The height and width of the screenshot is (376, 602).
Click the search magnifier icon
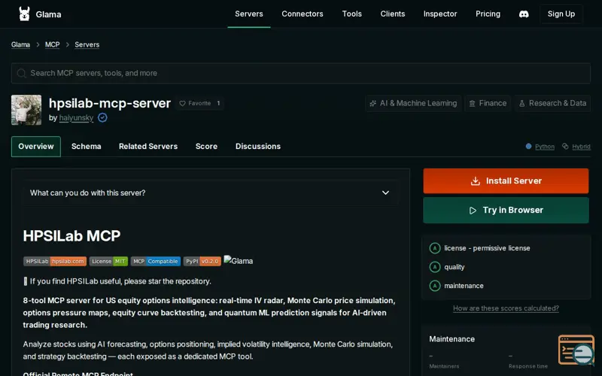click(22, 73)
